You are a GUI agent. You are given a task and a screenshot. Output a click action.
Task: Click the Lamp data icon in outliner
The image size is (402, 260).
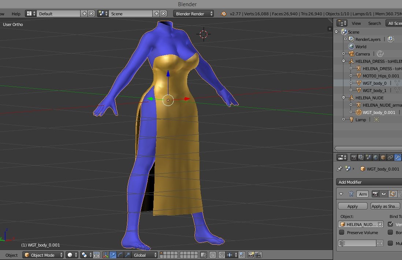pyautogui.click(x=376, y=119)
